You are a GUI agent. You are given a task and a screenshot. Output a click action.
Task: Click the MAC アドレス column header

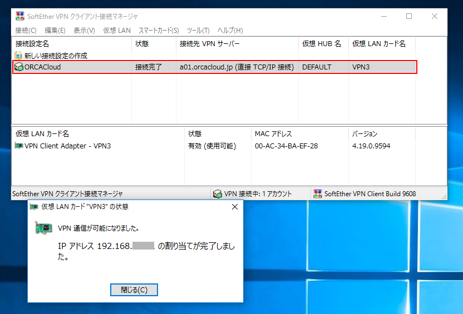[300, 133]
